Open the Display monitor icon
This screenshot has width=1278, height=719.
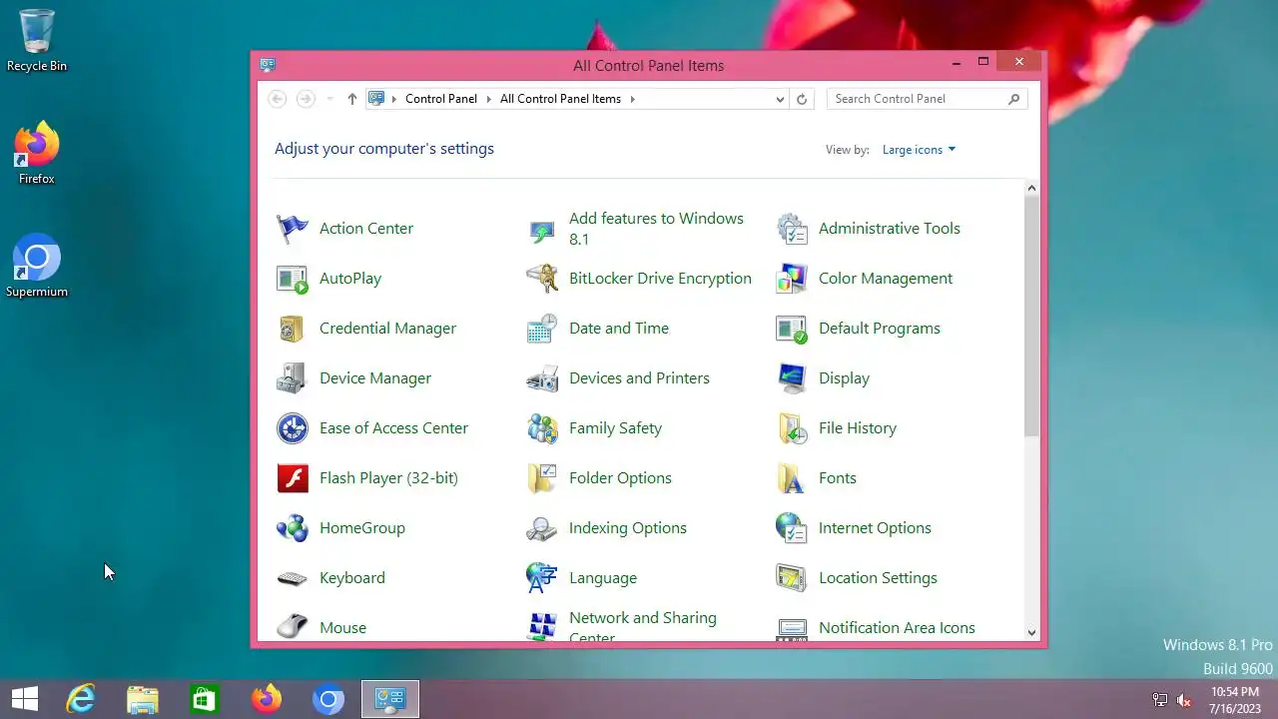[x=792, y=378]
